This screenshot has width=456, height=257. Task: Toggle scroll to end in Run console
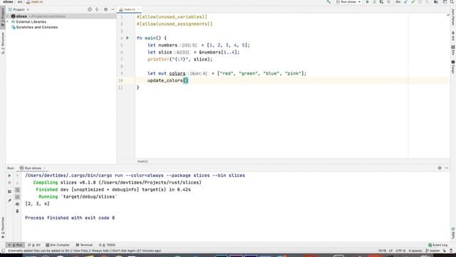[x=17, y=197]
